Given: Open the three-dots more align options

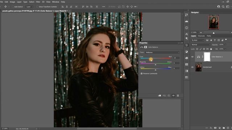Looking at the screenshot, I should [x=104, y=6].
